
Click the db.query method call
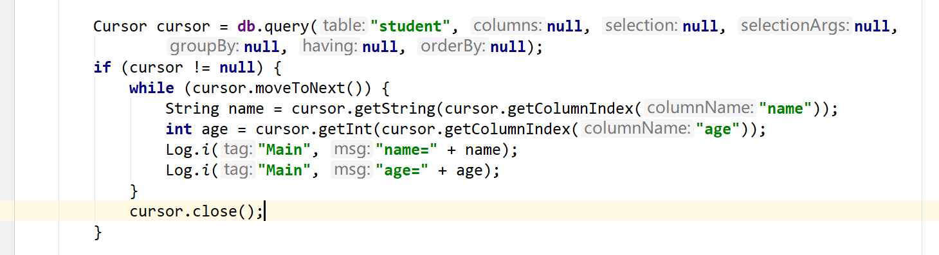point(274,26)
